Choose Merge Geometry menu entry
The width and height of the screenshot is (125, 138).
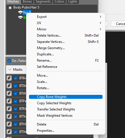66,48
